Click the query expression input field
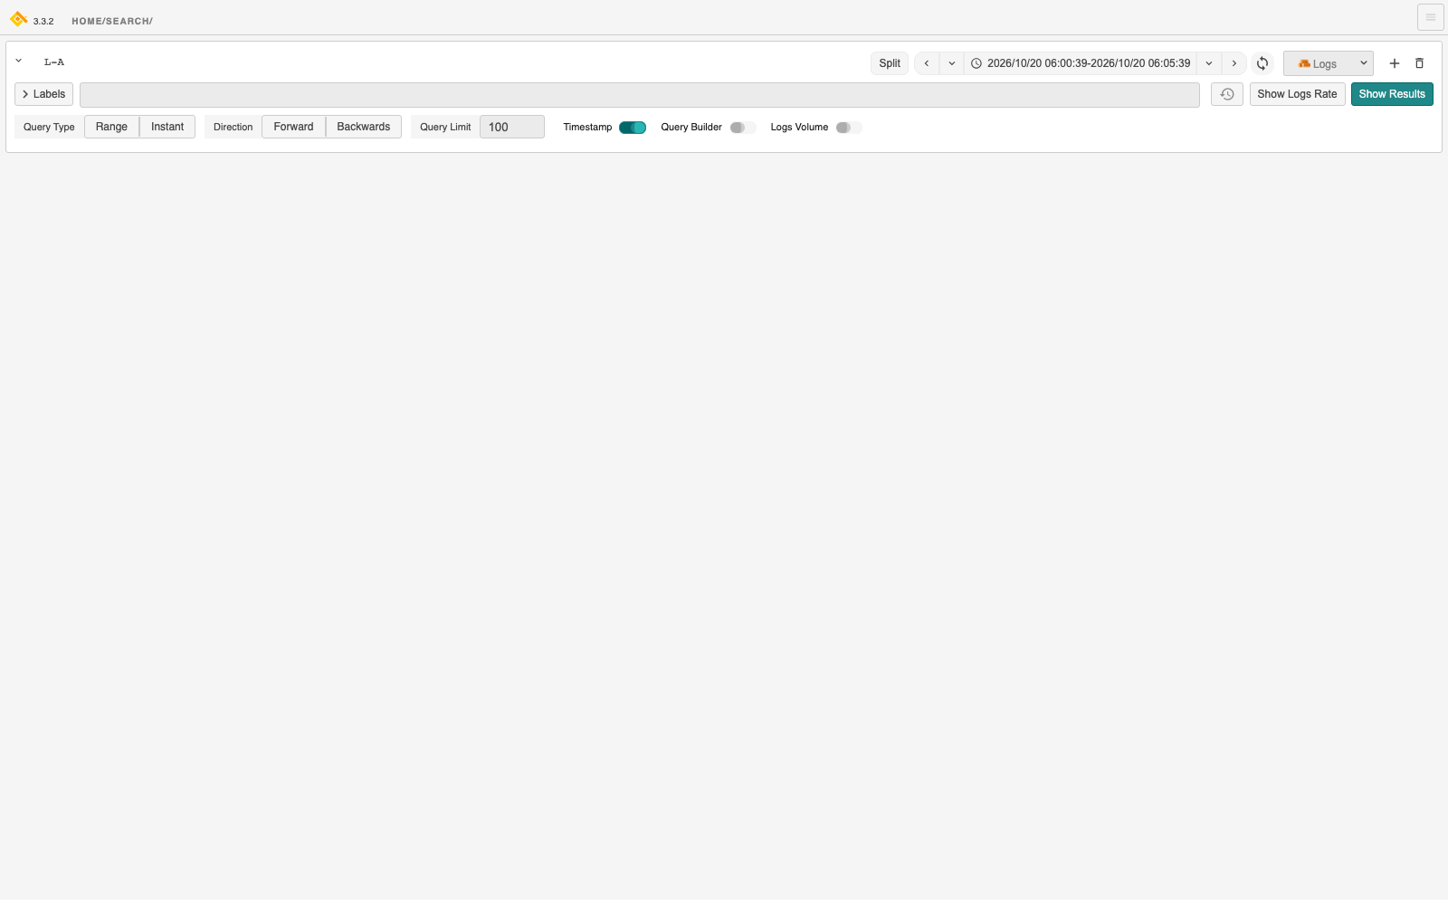 [640, 95]
